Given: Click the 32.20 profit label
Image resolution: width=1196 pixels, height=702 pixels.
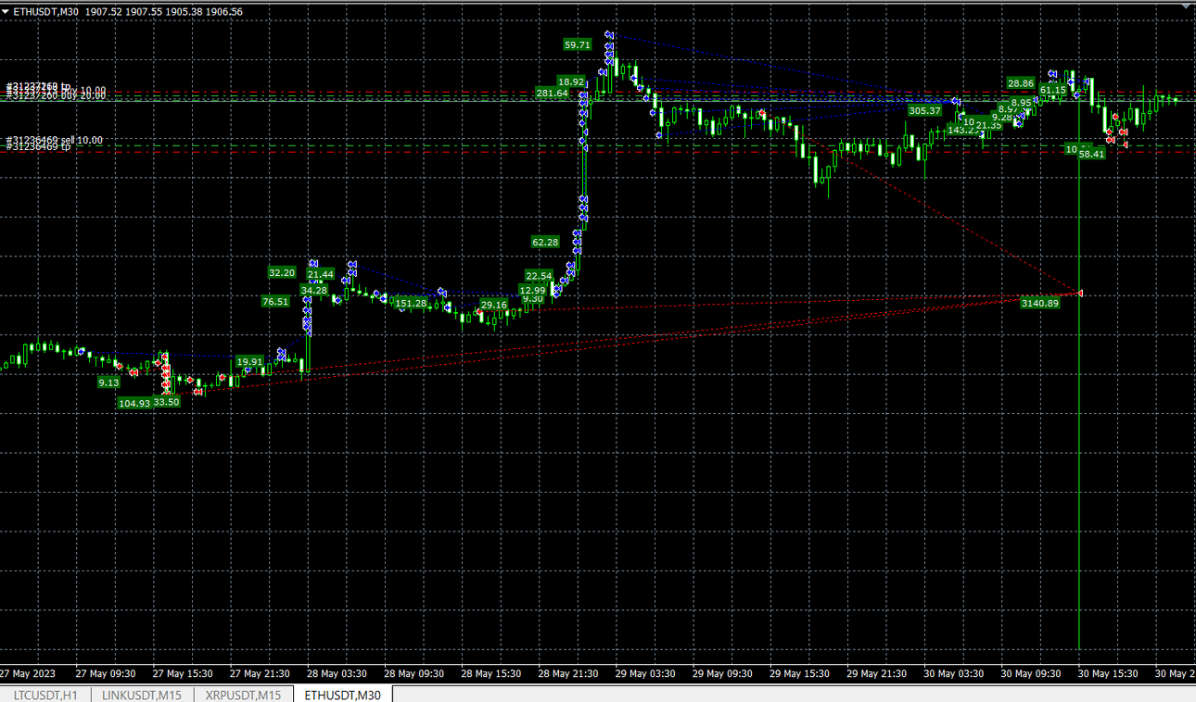Looking at the screenshot, I should click(282, 272).
